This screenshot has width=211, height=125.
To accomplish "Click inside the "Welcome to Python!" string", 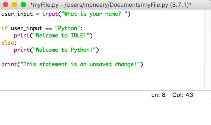I will (x=65, y=50).
